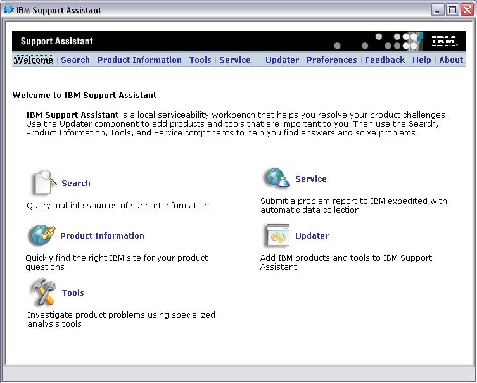
Task: Minimize the IBM Support Assistant window
Action: 438,10
